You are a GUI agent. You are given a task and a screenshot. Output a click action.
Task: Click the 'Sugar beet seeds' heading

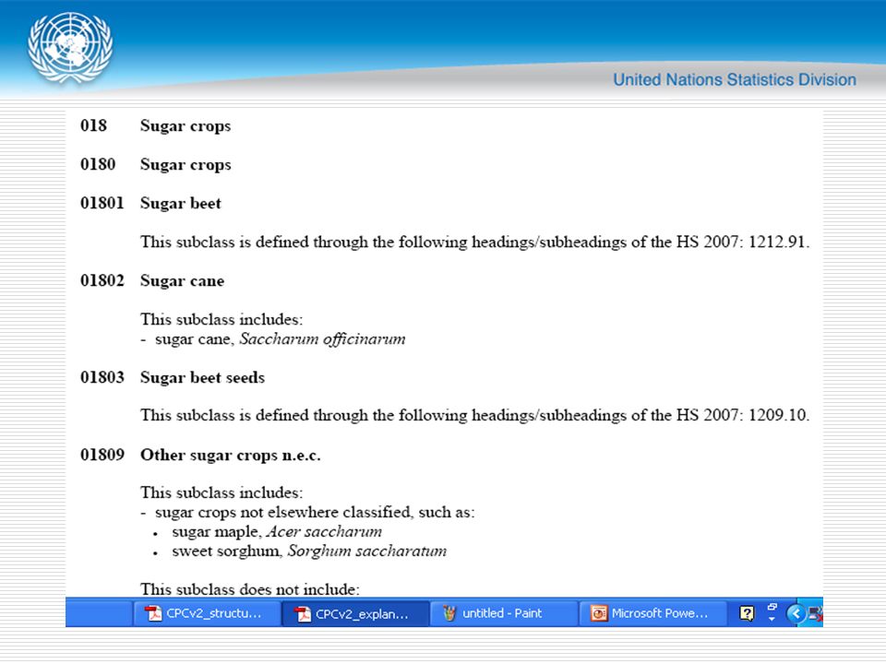click(x=202, y=377)
